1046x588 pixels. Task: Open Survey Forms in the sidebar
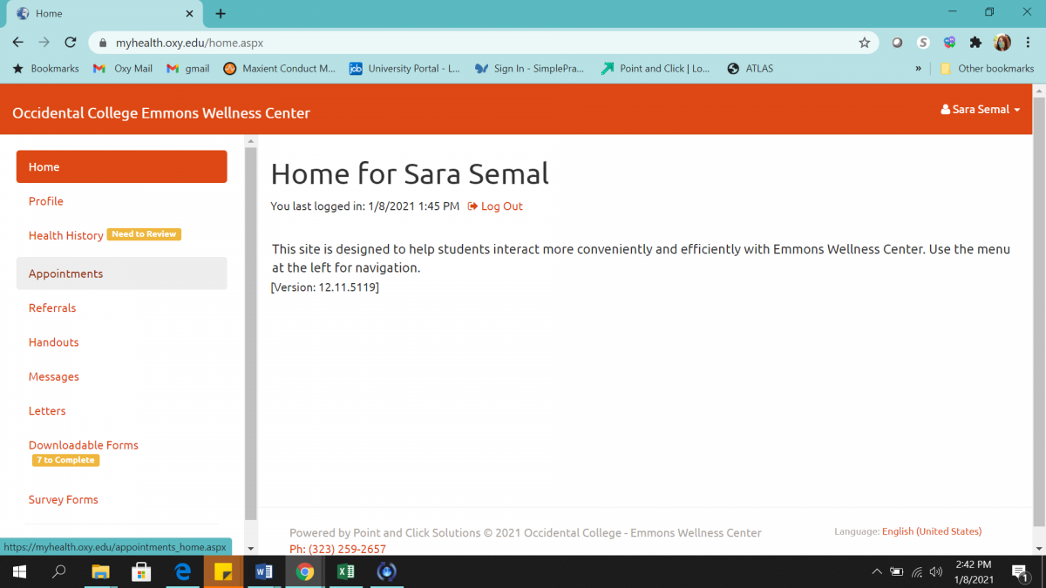pos(64,500)
